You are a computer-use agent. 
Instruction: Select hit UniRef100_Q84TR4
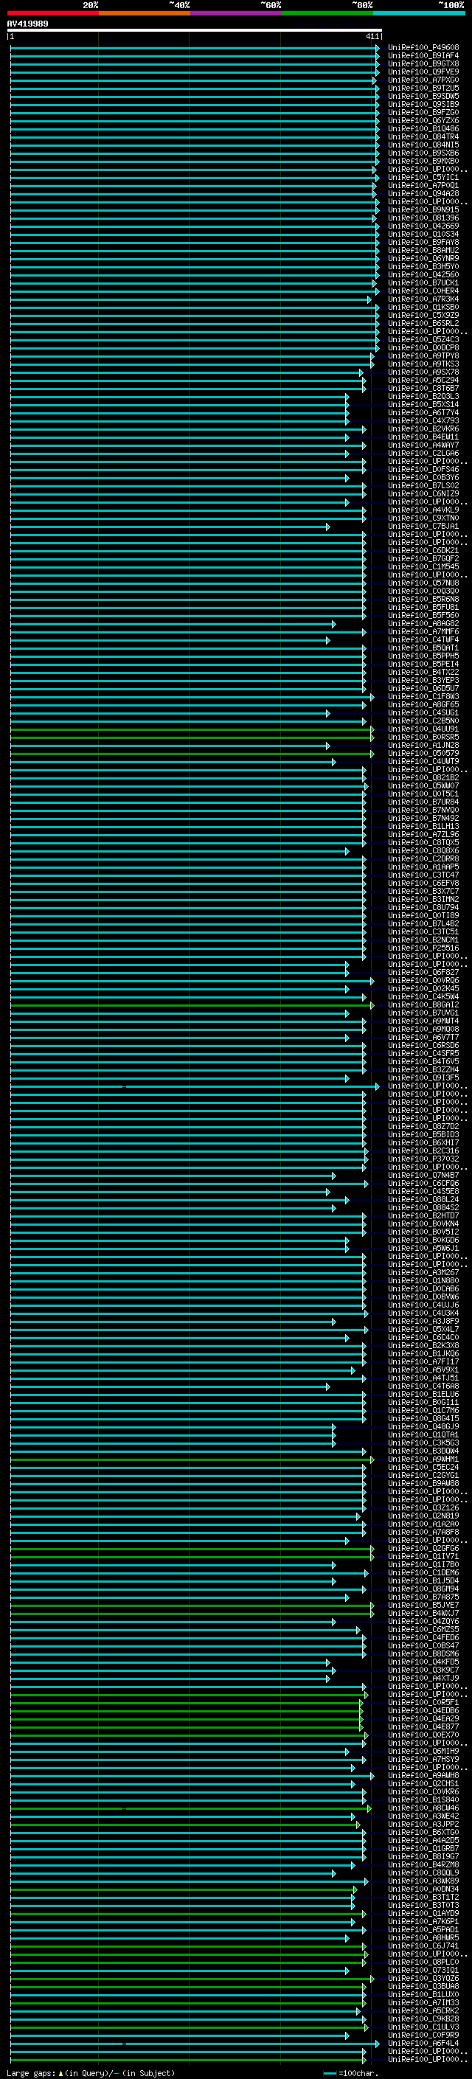(x=423, y=136)
